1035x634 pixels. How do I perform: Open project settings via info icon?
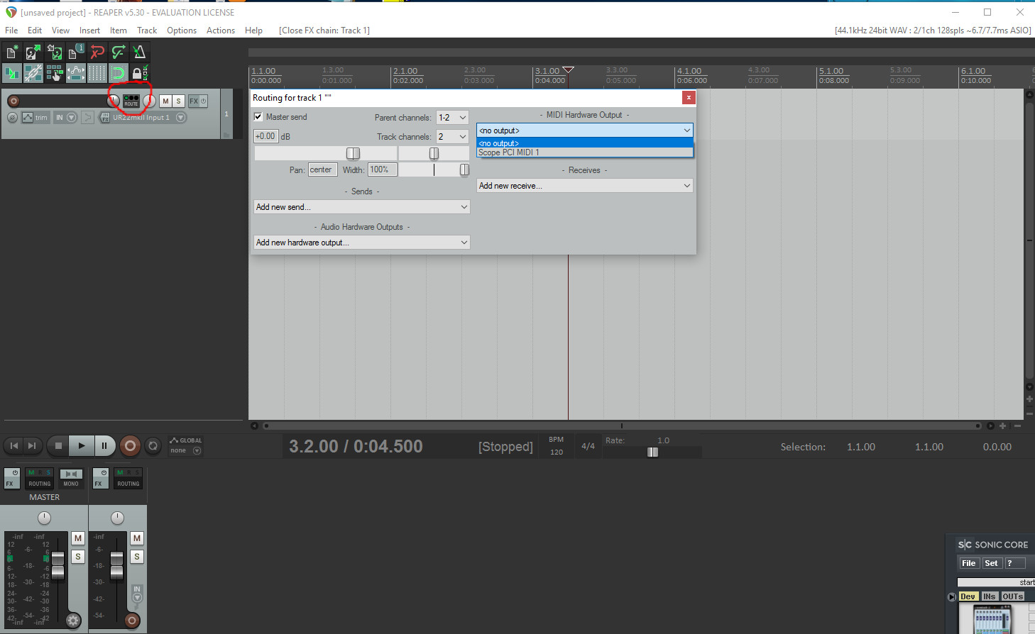point(76,52)
